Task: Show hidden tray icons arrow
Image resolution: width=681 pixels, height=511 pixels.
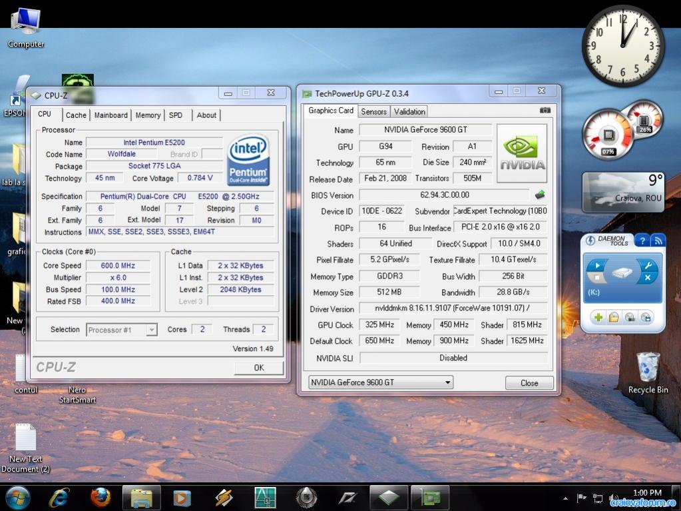Action: click(565, 498)
